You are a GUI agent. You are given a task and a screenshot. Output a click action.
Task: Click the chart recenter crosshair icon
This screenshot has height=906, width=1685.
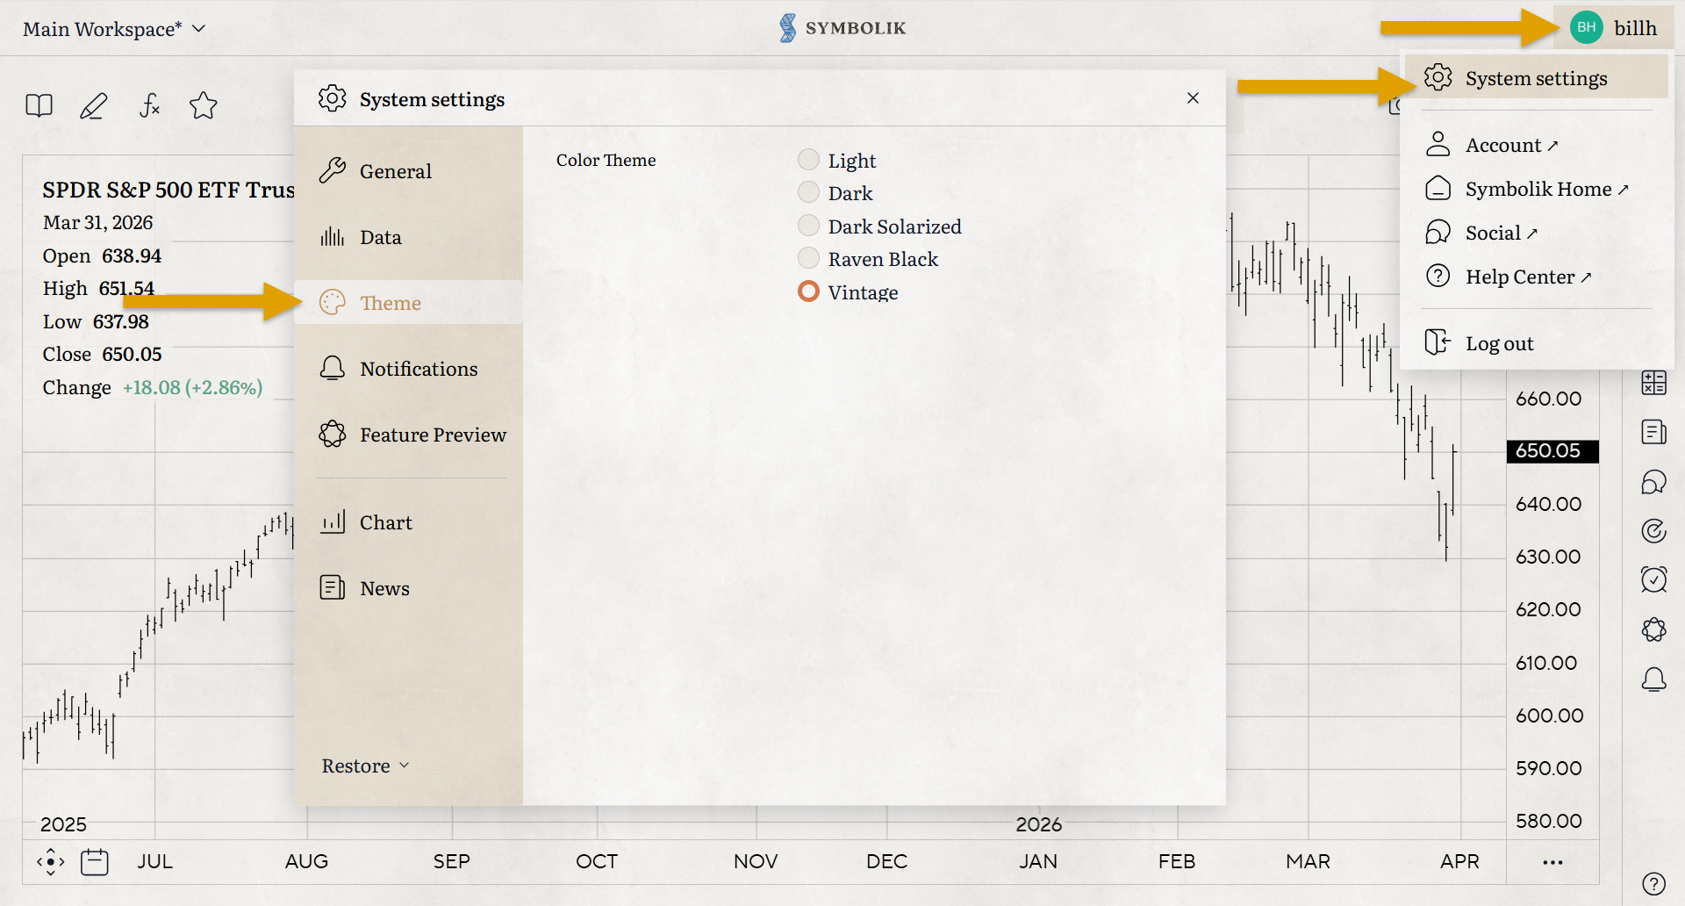click(51, 862)
